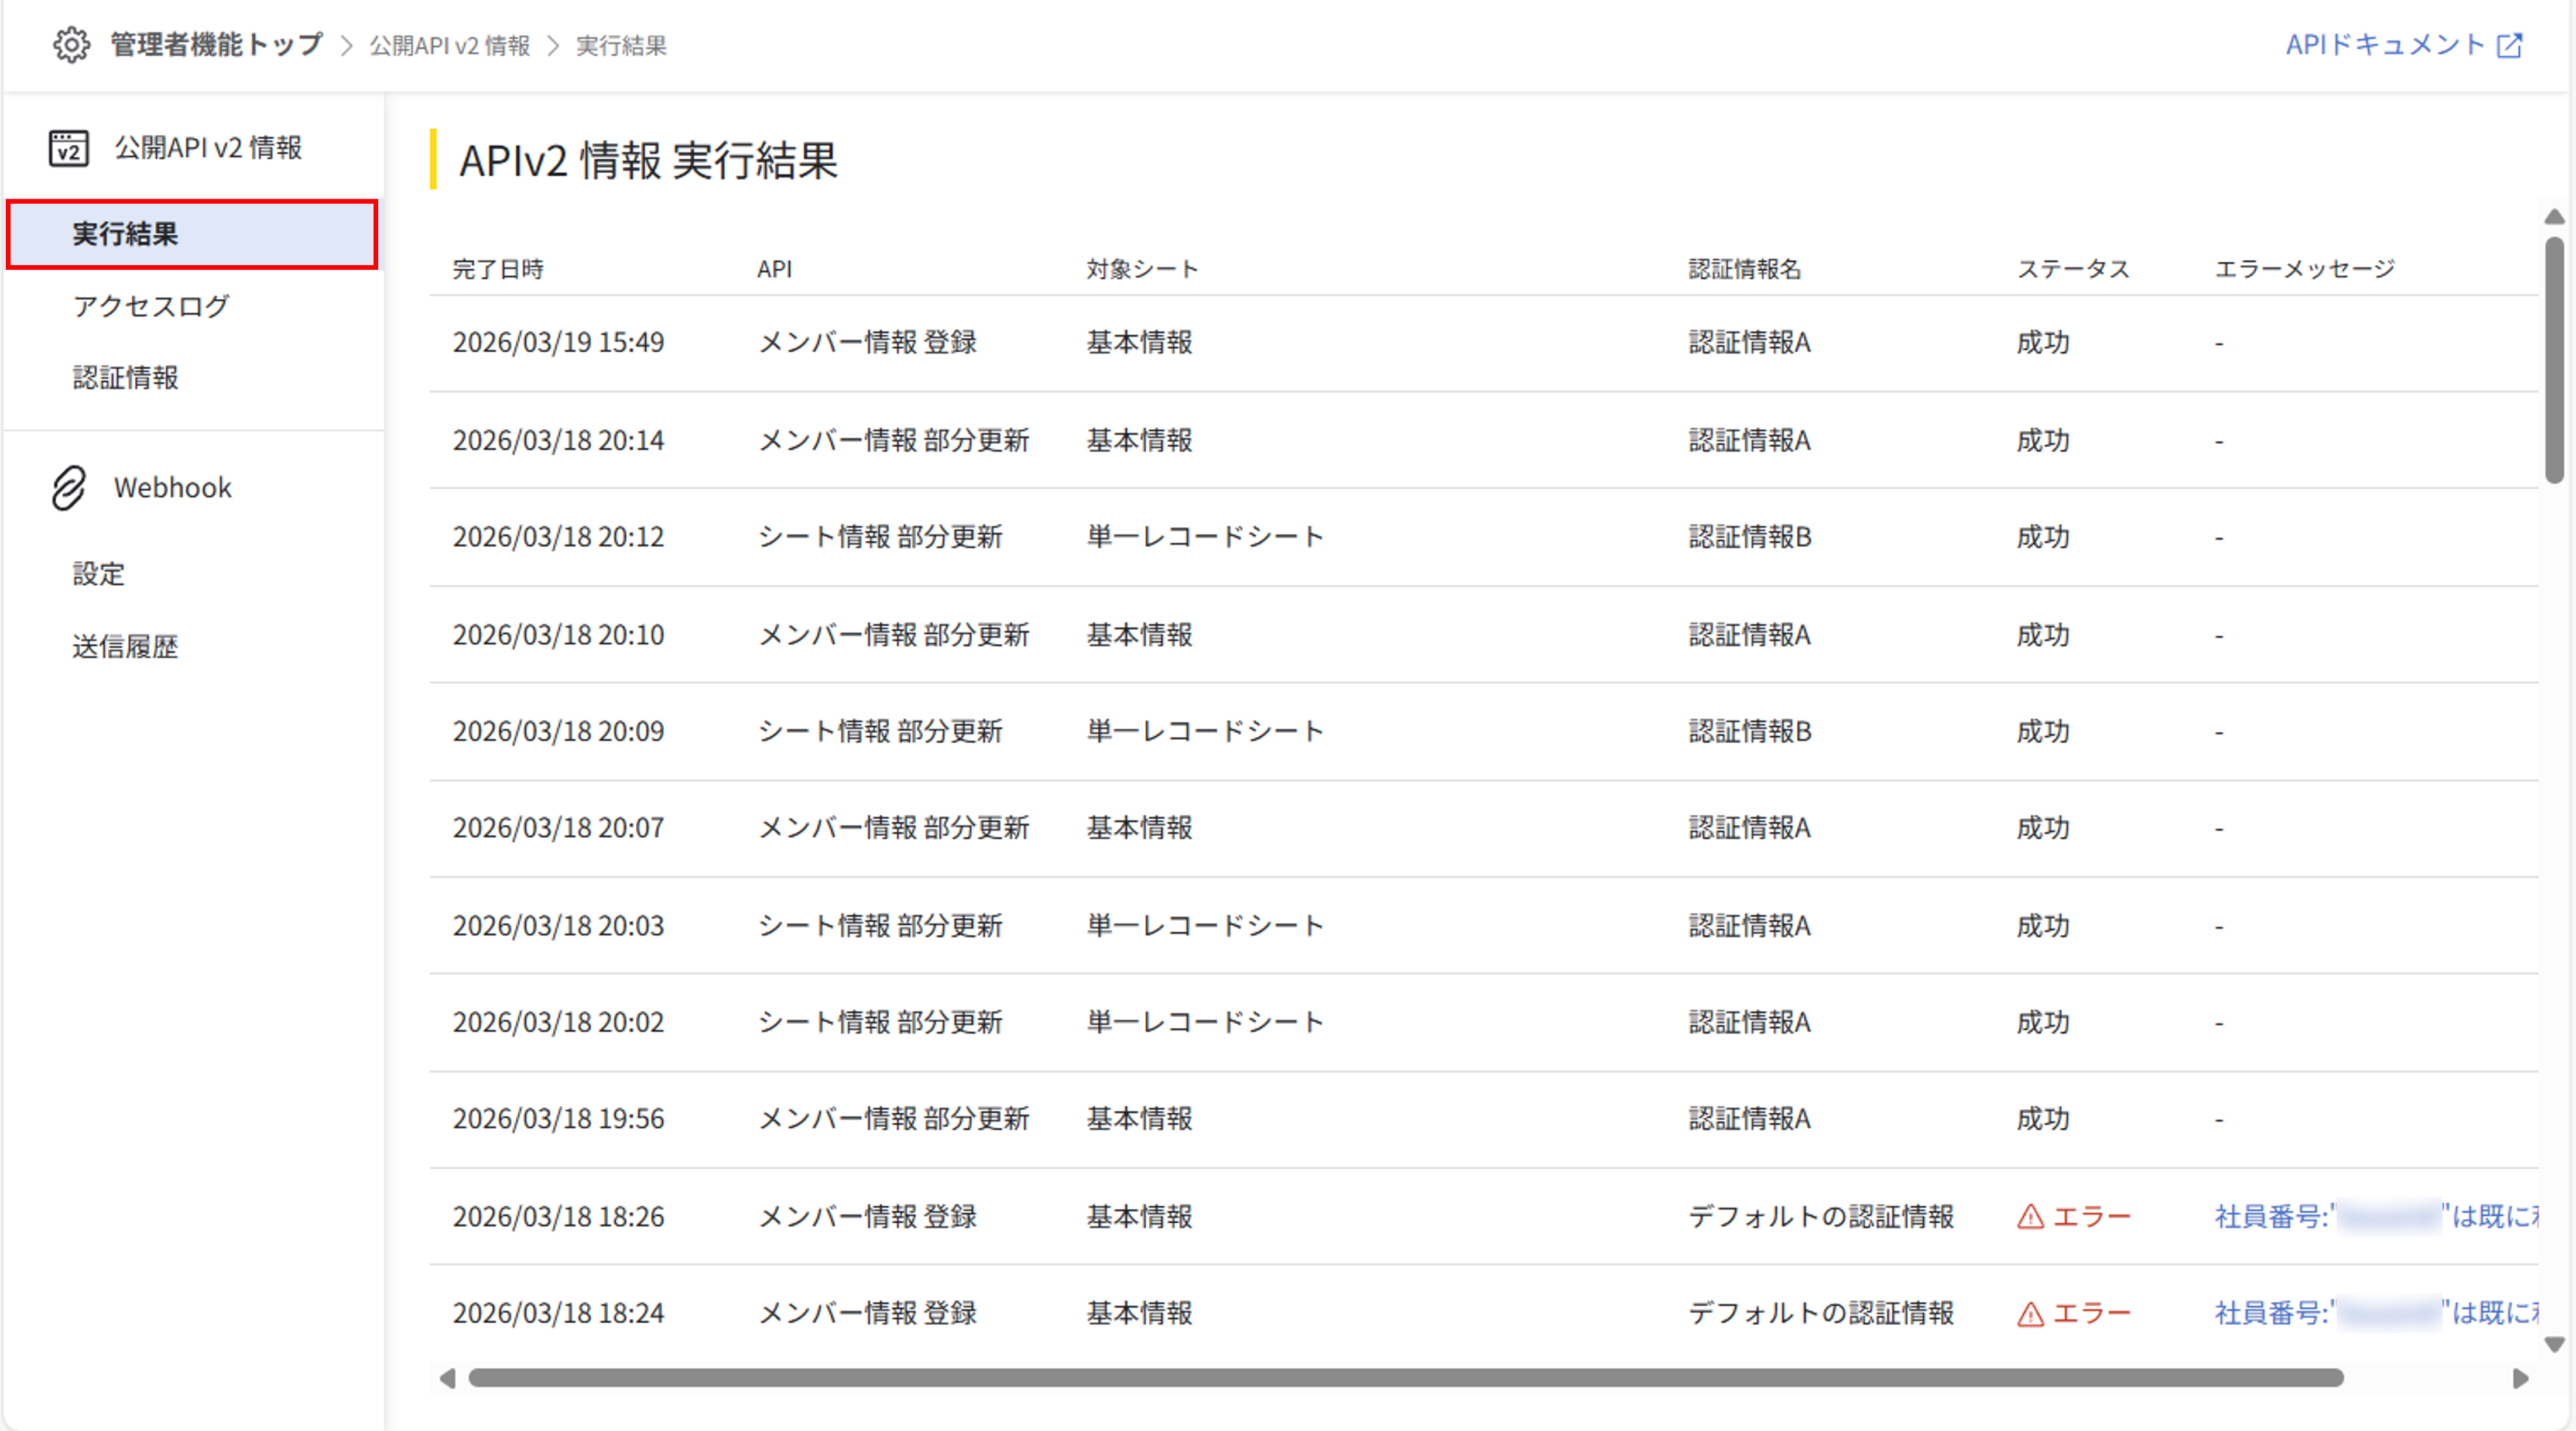This screenshot has width=2576, height=1431.
Task: Open 送信履歴 under Webhook
Action: (x=125, y=646)
